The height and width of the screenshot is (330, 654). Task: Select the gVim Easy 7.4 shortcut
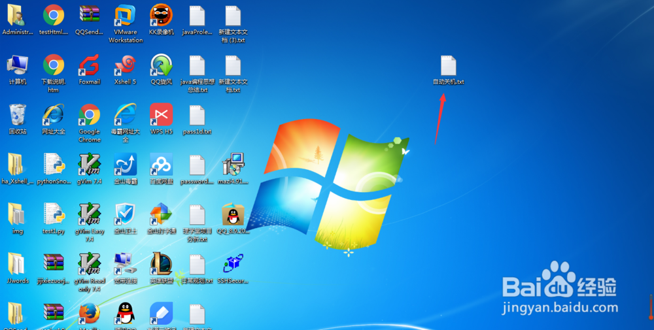[89, 223]
